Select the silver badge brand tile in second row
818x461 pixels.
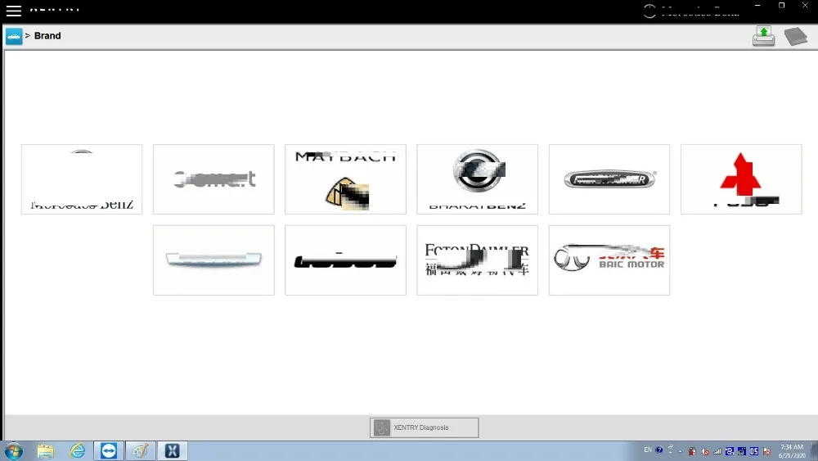(213, 260)
